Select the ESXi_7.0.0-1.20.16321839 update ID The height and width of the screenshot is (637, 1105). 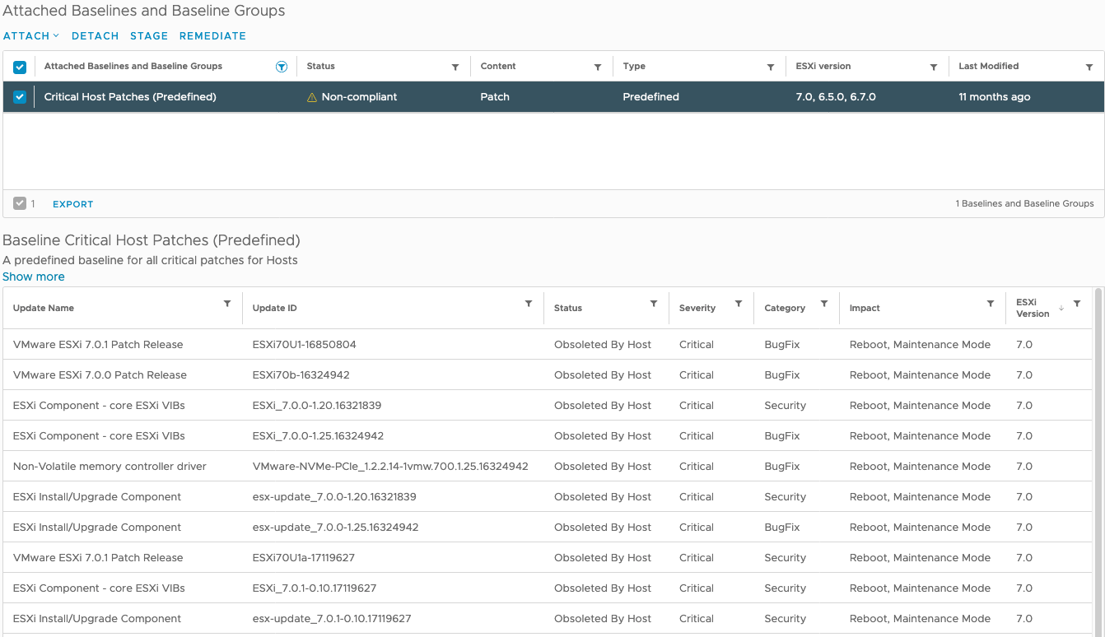pyautogui.click(x=317, y=406)
